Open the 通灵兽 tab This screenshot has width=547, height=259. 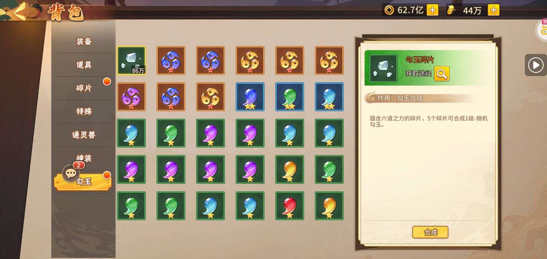pos(83,135)
